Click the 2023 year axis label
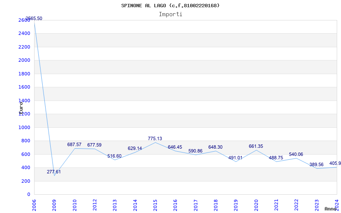This screenshot has width=341, height=213. coord(317,205)
